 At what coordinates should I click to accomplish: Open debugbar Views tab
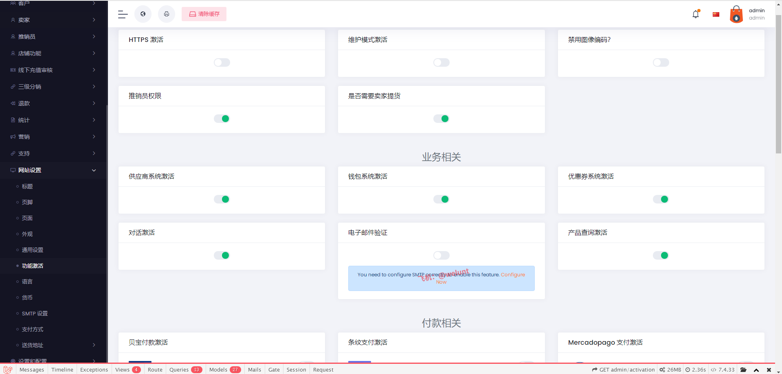(128, 370)
